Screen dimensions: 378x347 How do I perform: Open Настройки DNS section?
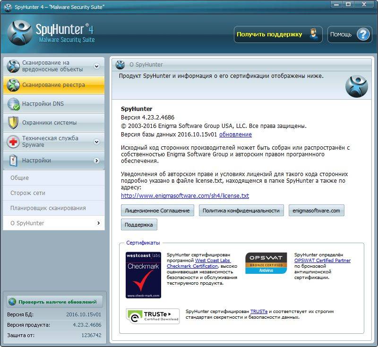[x=54, y=104]
